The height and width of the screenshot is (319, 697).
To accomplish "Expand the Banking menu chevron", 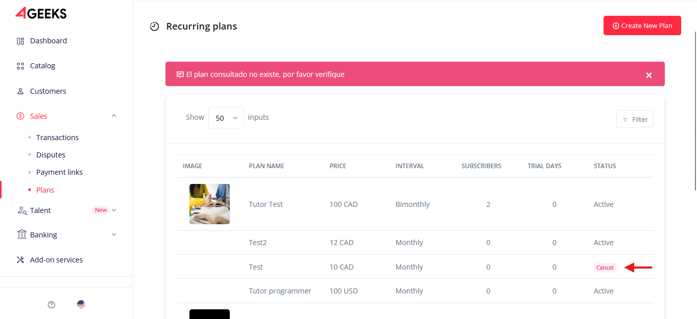I will coord(114,235).
